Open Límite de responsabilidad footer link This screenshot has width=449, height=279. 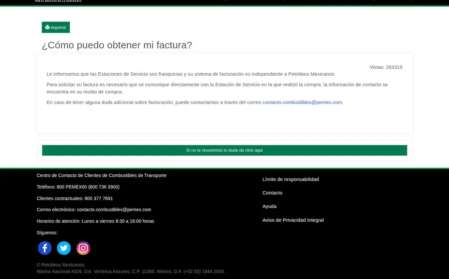pyautogui.click(x=291, y=179)
